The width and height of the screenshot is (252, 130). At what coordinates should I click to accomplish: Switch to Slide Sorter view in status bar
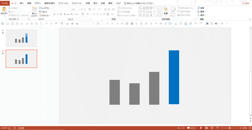pyautogui.click(x=207, y=128)
